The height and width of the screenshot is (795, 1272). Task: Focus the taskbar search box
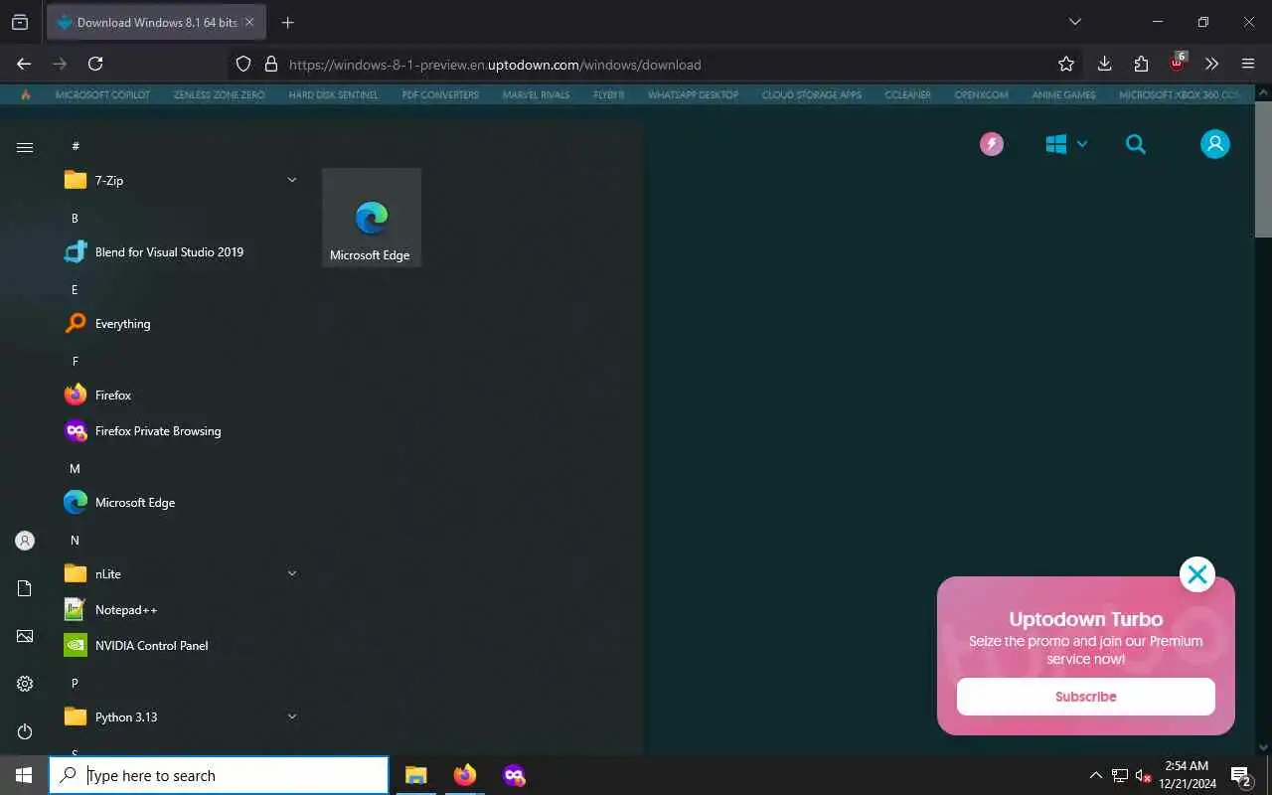pyautogui.click(x=219, y=775)
